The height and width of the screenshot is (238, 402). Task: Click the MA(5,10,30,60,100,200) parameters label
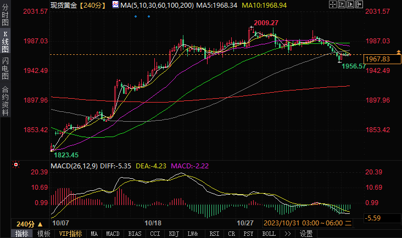click(157, 5)
